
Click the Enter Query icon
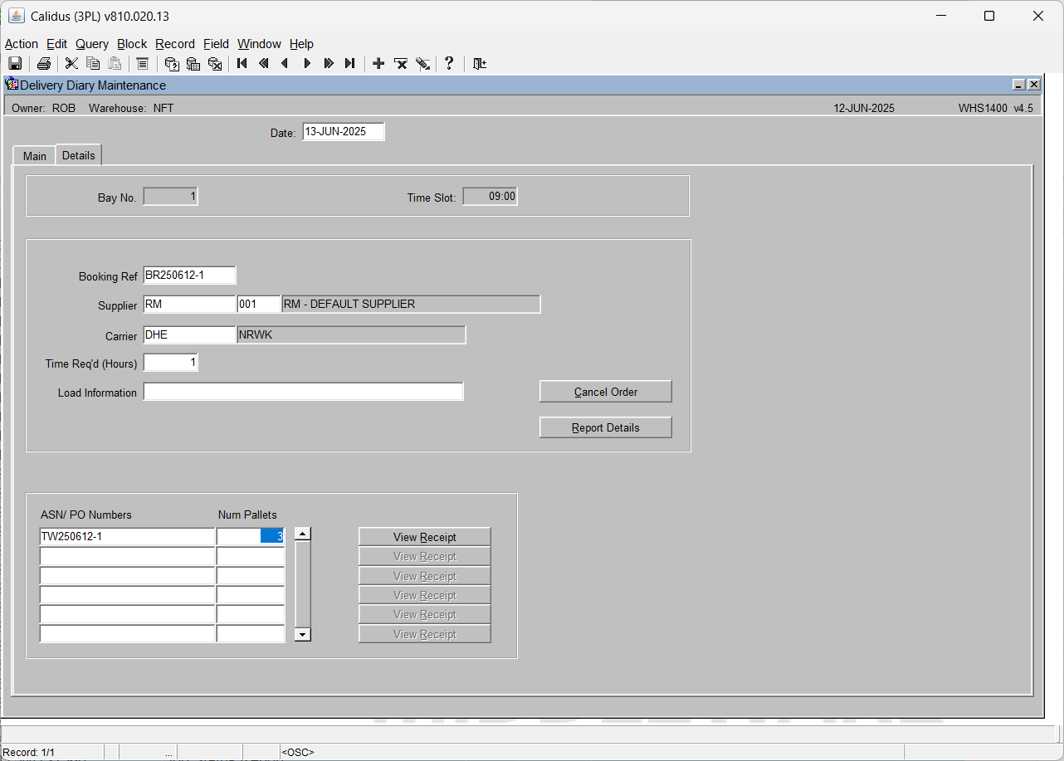172,64
